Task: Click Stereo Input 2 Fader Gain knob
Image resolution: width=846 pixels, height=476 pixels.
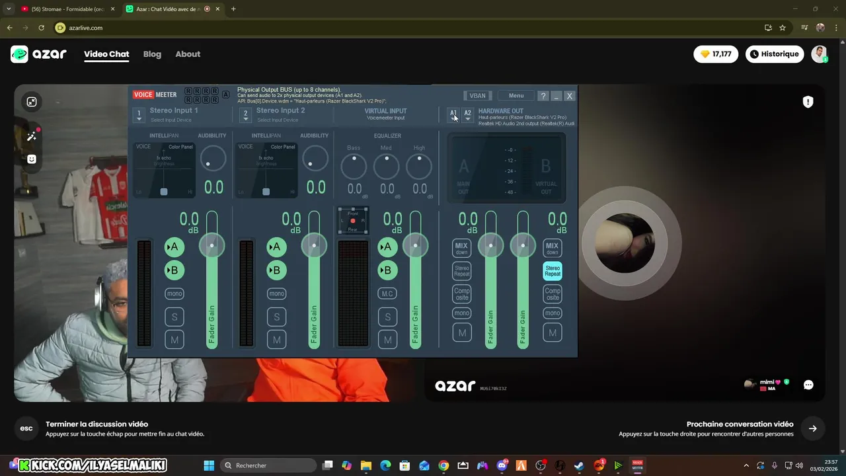Action: pyautogui.click(x=314, y=245)
